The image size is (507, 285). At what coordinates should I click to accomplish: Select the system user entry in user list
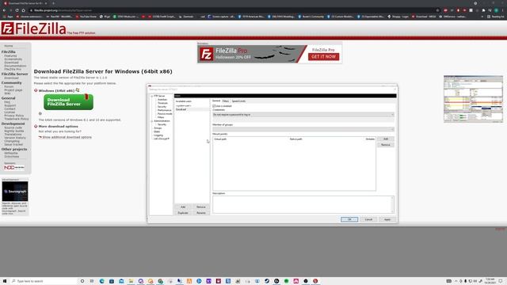click(184, 105)
